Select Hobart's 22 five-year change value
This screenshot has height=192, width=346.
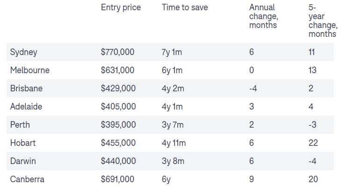(313, 143)
